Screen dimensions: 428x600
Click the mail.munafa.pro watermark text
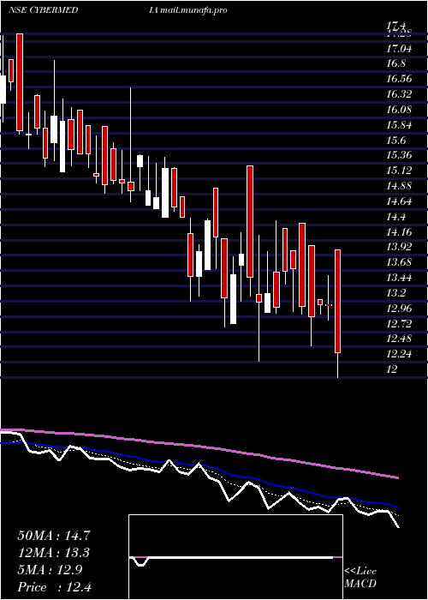tap(193, 10)
